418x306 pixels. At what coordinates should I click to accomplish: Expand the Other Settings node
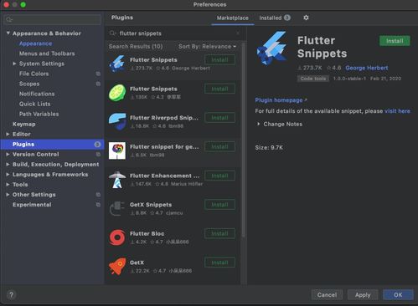tap(8, 195)
